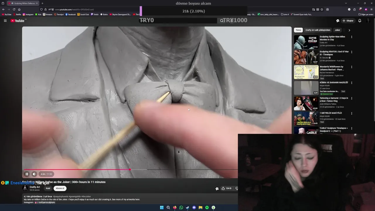375x211 pixels.
Task: Open Steam from the taskbar
Action: tap(187, 207)
